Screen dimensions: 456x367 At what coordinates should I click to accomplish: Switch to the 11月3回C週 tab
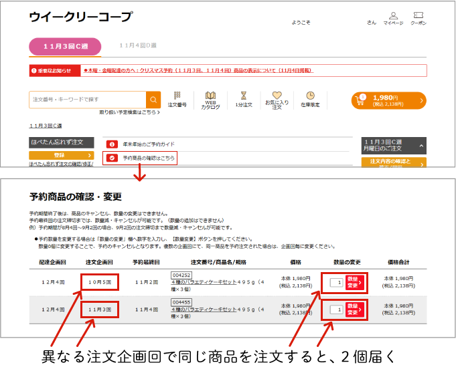click(65, 46)
